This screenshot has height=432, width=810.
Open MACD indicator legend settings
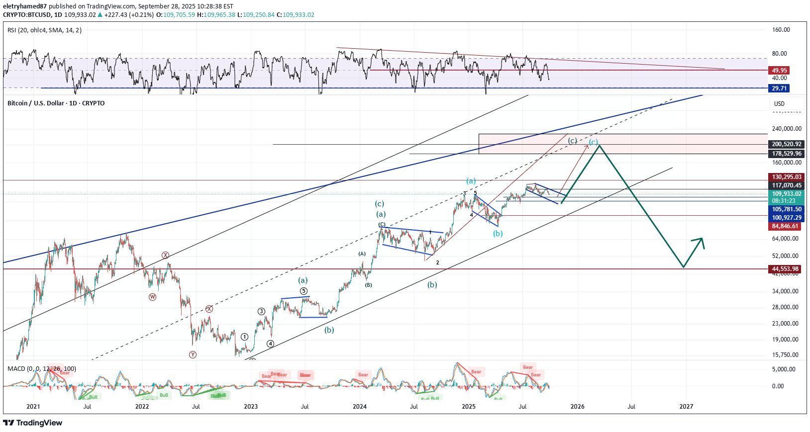point(42,369)
